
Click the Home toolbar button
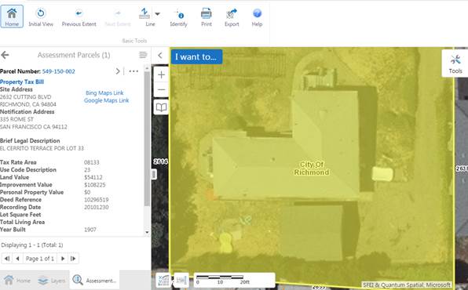(x=12, y=16)
